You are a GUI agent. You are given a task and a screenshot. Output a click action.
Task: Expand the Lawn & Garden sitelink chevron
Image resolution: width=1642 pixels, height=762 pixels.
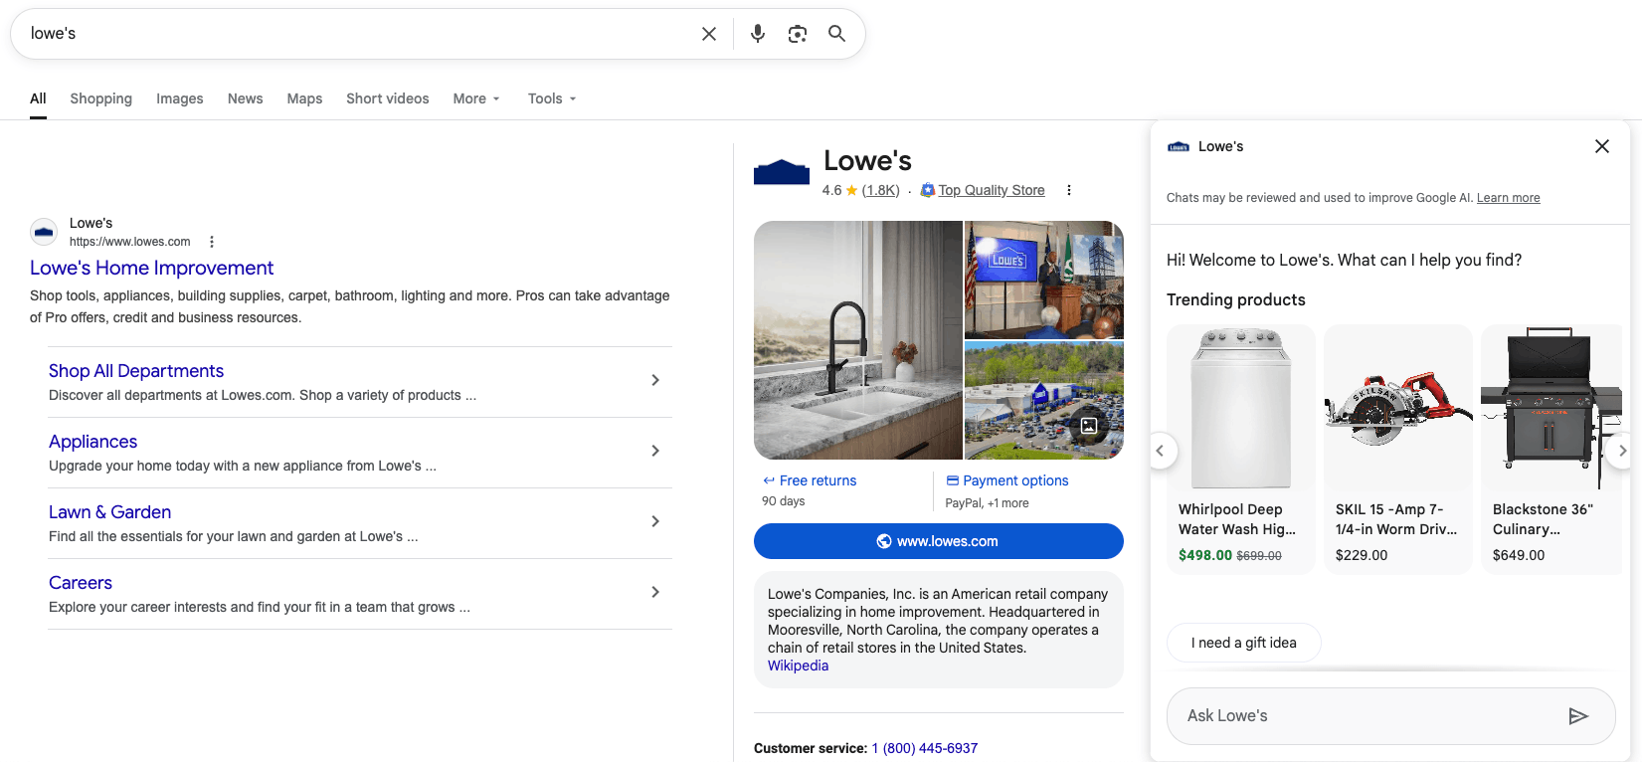coord(655,521)
